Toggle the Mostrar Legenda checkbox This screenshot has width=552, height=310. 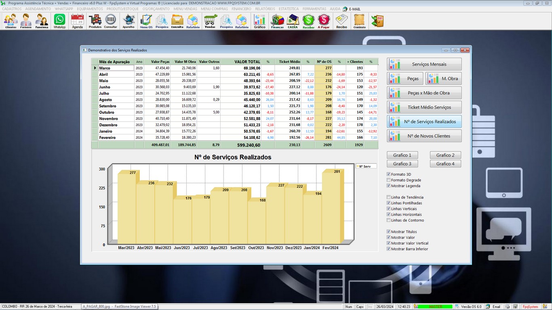[x=389, y=186]
